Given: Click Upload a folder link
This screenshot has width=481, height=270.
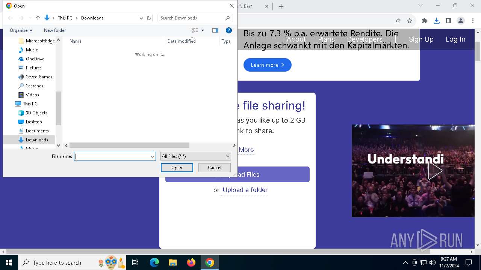Looking at the screenshot, I should [x=245, y=190].
